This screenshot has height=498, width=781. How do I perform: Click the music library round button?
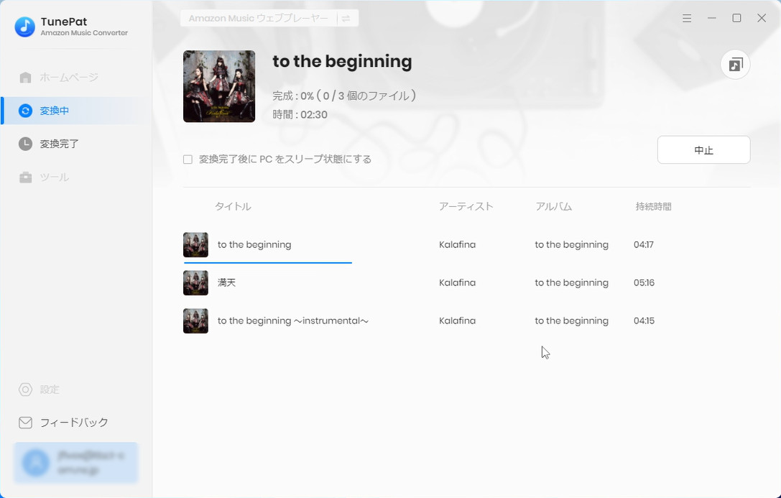(x=736, y=65)
